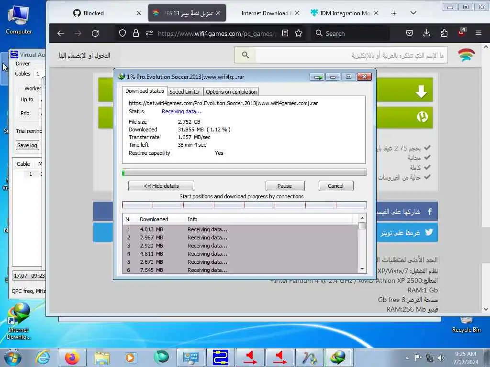Switch to the Internet Download browser tab
This screenshot has height=367, width=490.
[x=266, y=13]
